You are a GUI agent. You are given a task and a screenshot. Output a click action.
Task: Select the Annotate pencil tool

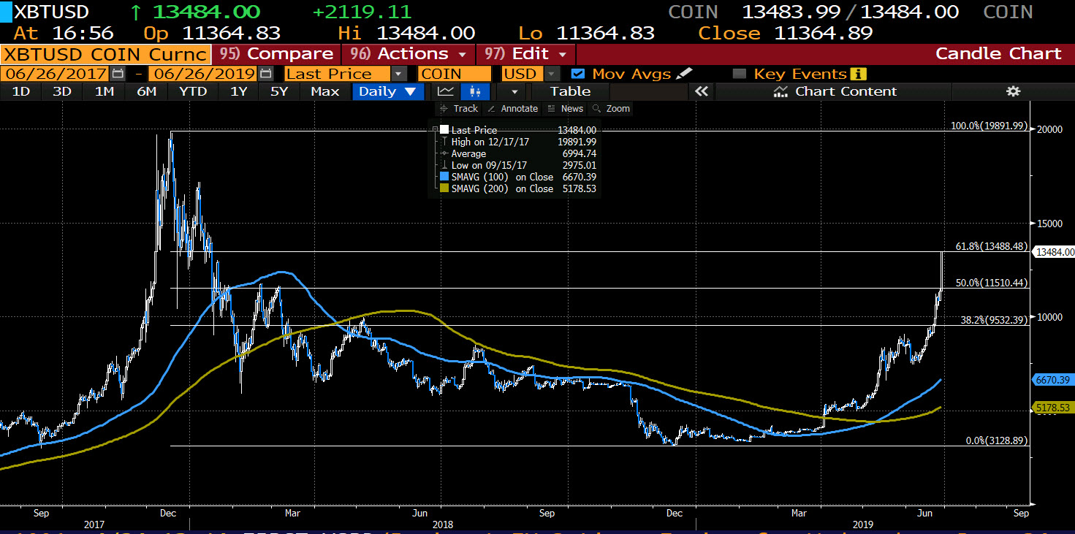512,108
